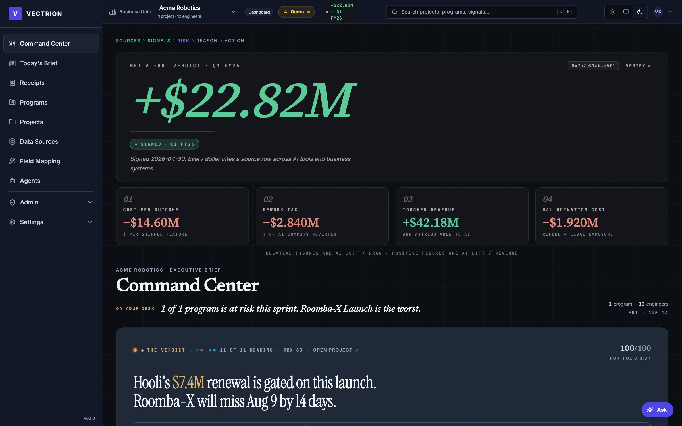Click the Data Sources database icon

click(x=12, y=141)
